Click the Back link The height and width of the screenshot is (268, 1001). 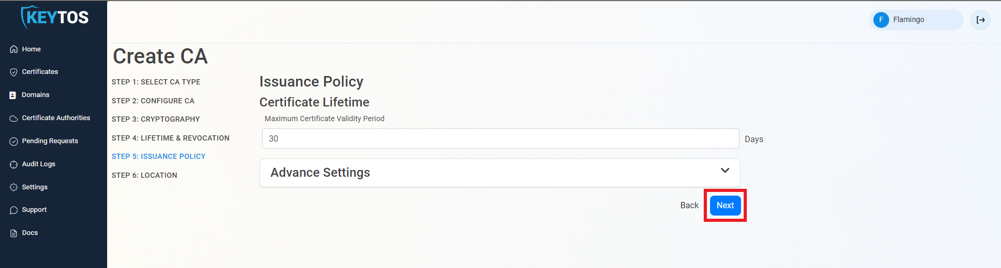click(689, 206)
